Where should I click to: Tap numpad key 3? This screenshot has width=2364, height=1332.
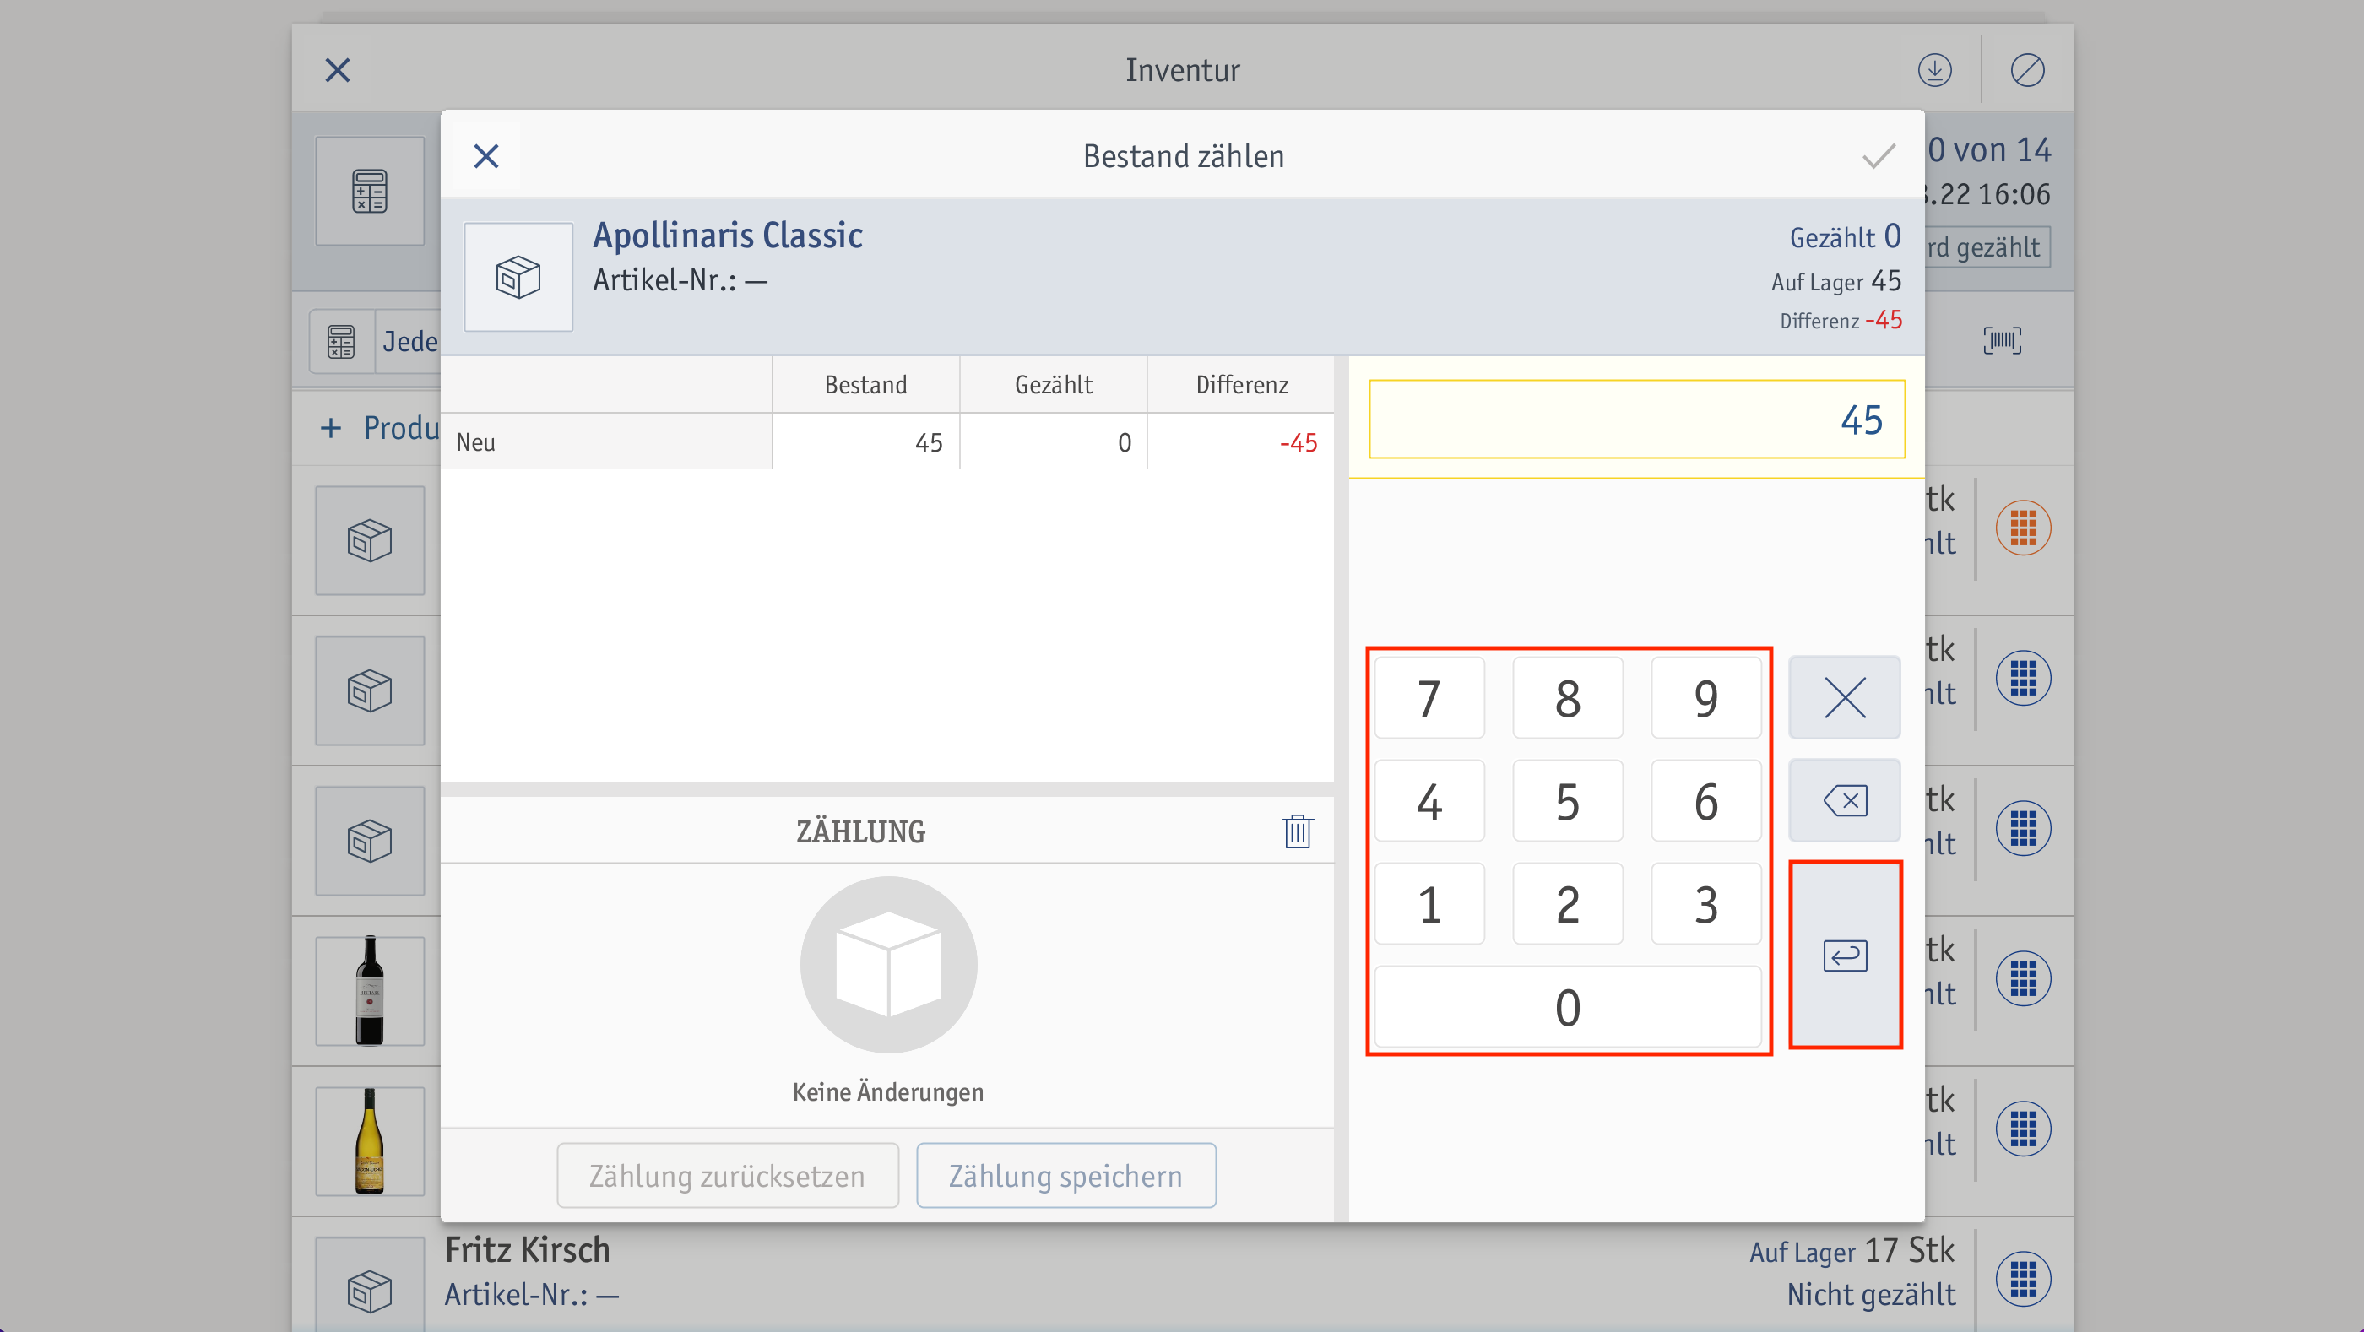(x=1706, y=903)
